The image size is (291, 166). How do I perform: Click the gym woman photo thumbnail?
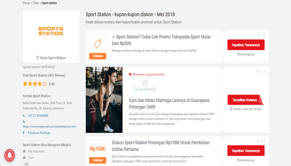click(104, 100)
